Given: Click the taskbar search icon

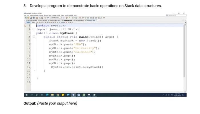Looking at the screenshot, I should (x=31, y=95).
